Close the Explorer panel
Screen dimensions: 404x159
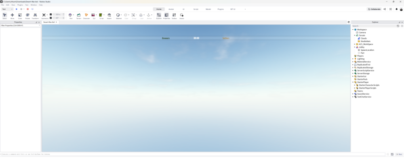point(402,23)
